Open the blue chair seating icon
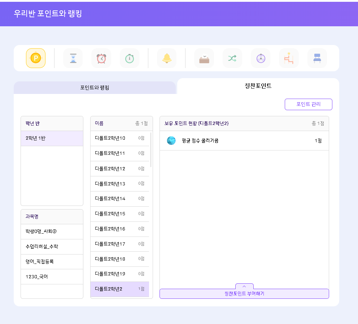Screen dimensions: 358x324 [317, 58]
